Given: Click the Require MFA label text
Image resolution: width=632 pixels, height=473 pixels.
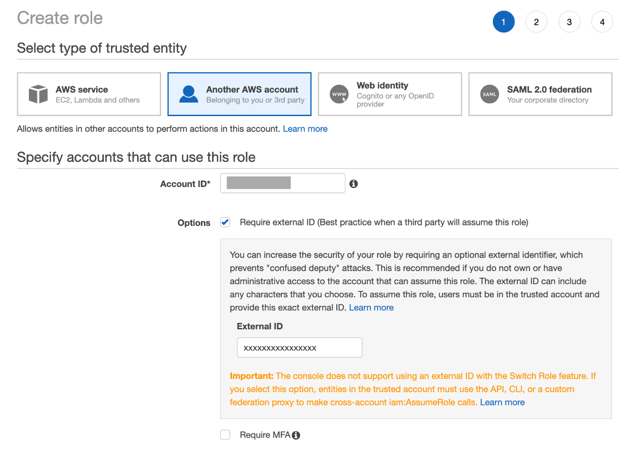Looking at the screenshot, I should coord(265,435).
